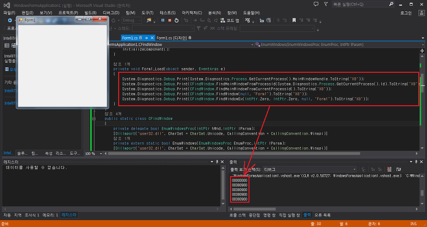Click the 코드 맵 button

(230, 20)
